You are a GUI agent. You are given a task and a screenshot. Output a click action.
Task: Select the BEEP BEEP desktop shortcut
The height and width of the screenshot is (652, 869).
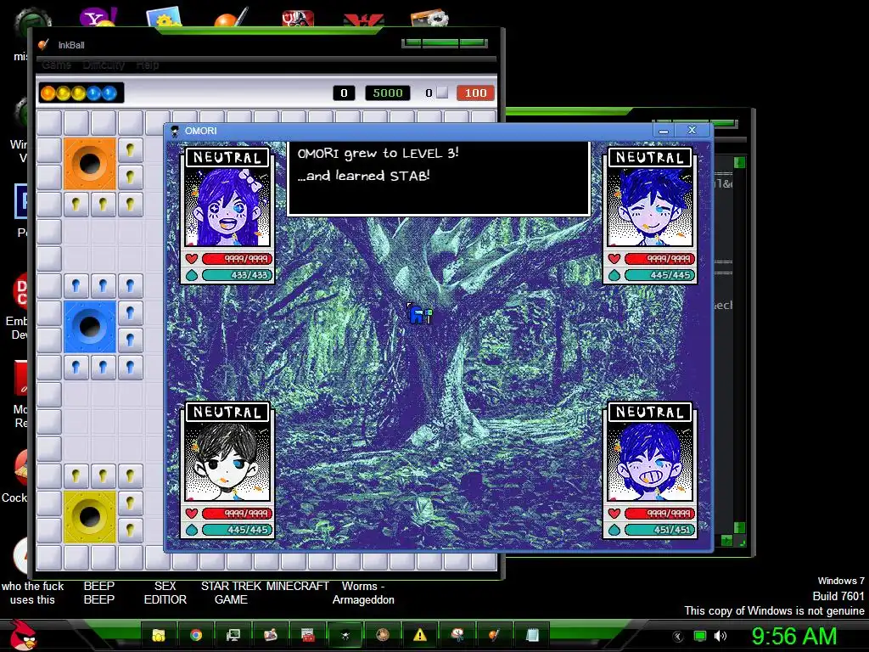tap(99, 593)
